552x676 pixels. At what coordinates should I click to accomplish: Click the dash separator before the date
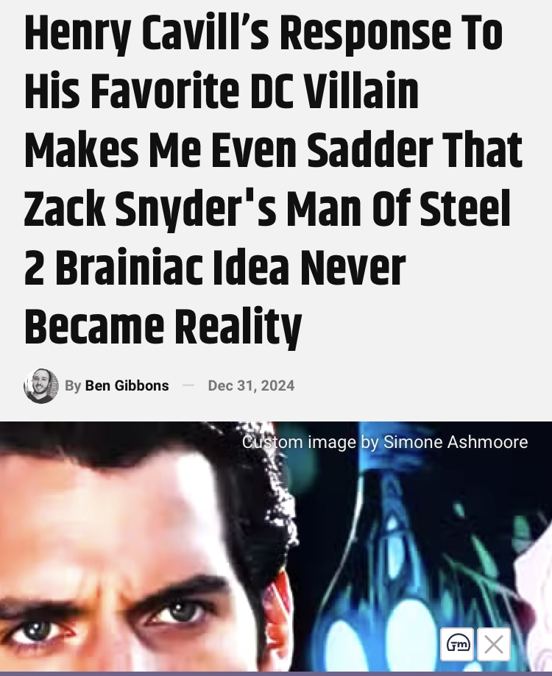coord(188,385)
